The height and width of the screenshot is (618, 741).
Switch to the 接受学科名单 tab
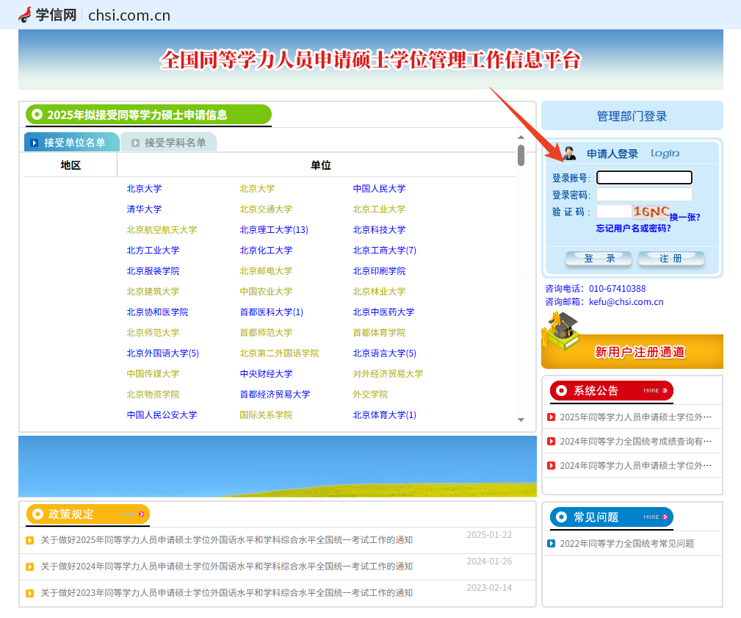click(x=169, y=143)
